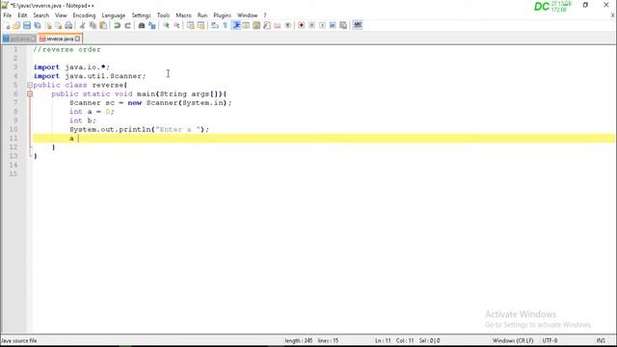617x347 pixels.
Task: Open the Function List icon
Action: [x=267, y=26]
